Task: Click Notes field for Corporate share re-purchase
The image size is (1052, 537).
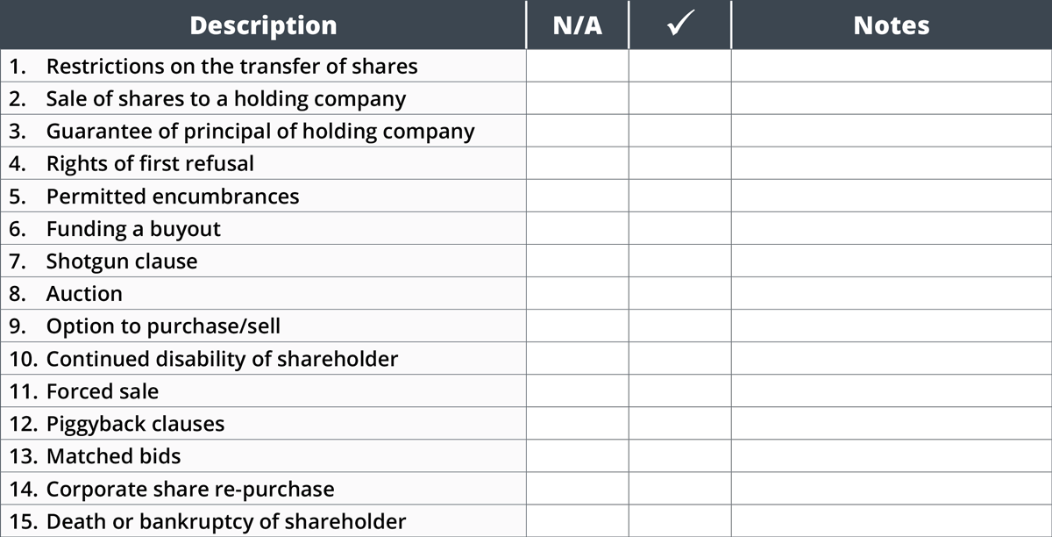Action: point(892,488)
